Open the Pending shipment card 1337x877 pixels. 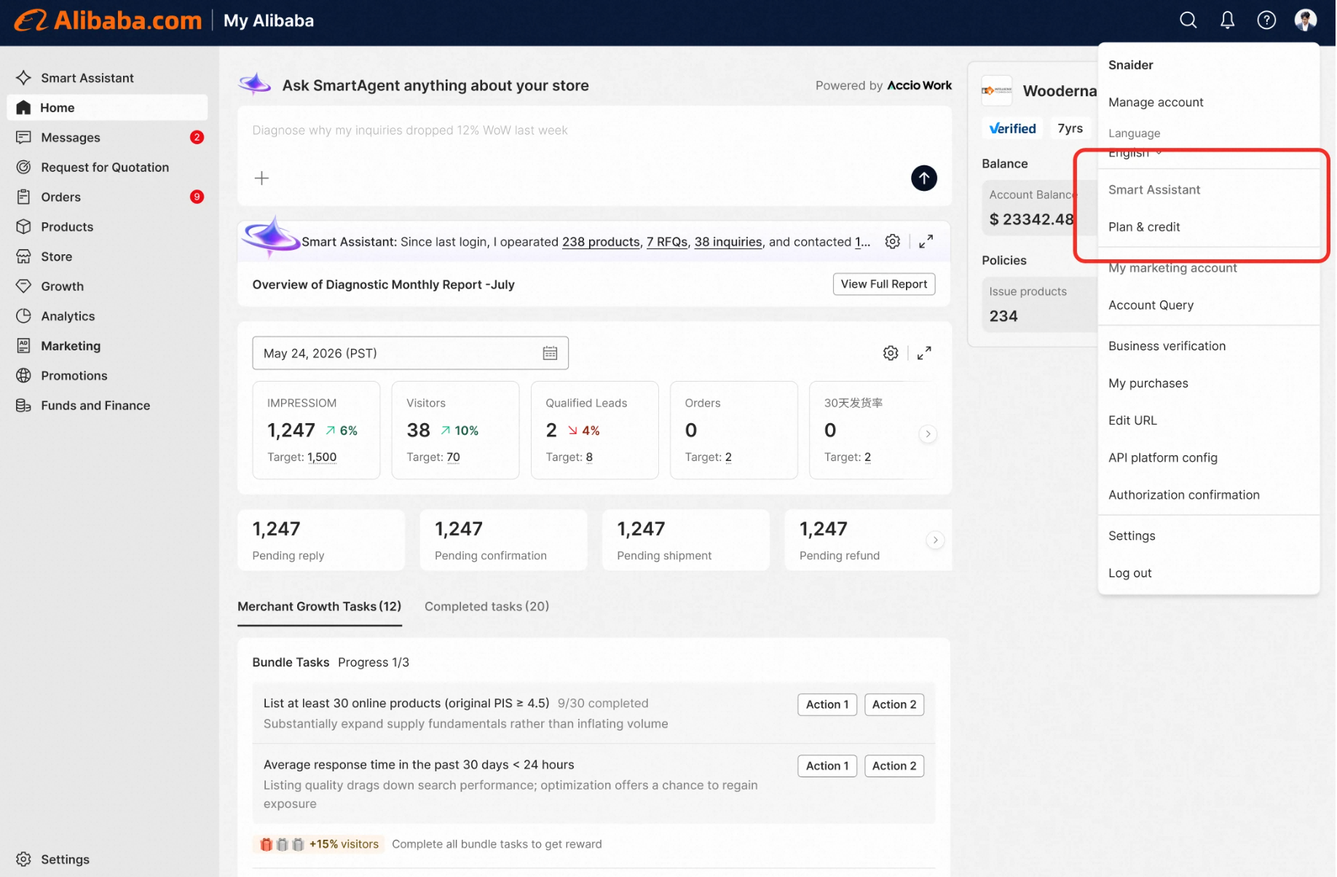click(687, 540)
